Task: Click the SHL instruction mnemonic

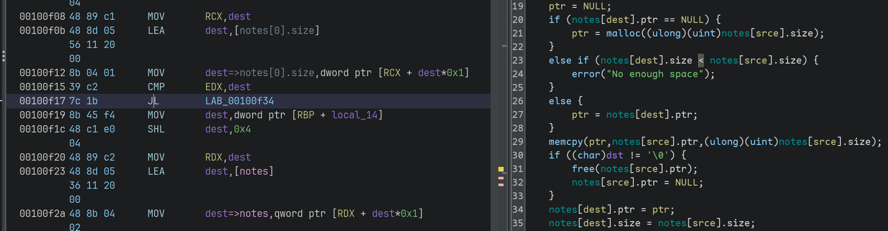Action: [156, 129]
